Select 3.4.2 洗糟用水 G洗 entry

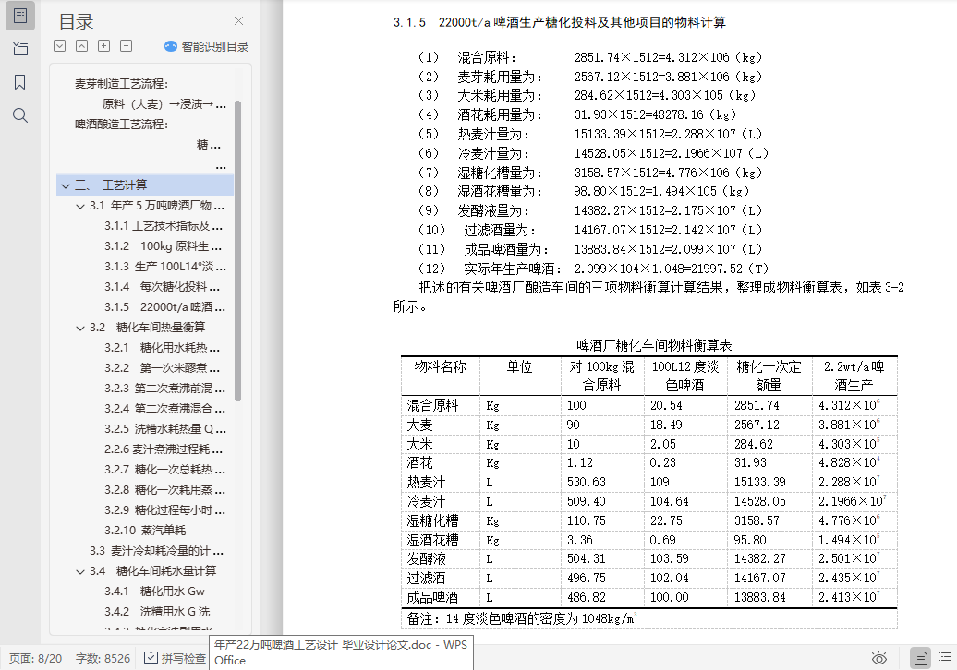[x=157, y=612]
